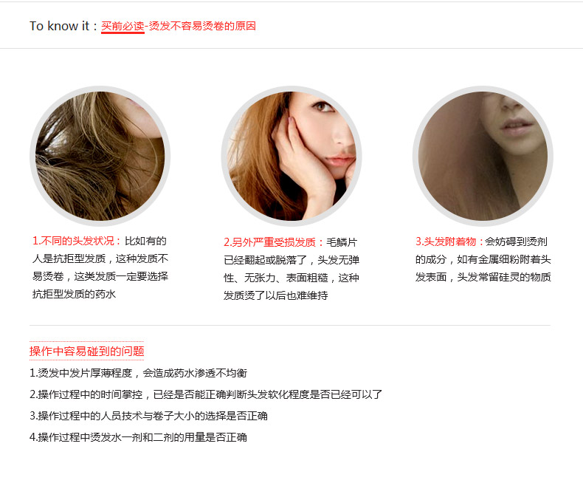Click the "To know it" label
583x483 pixels.
(x=60, y=26)
